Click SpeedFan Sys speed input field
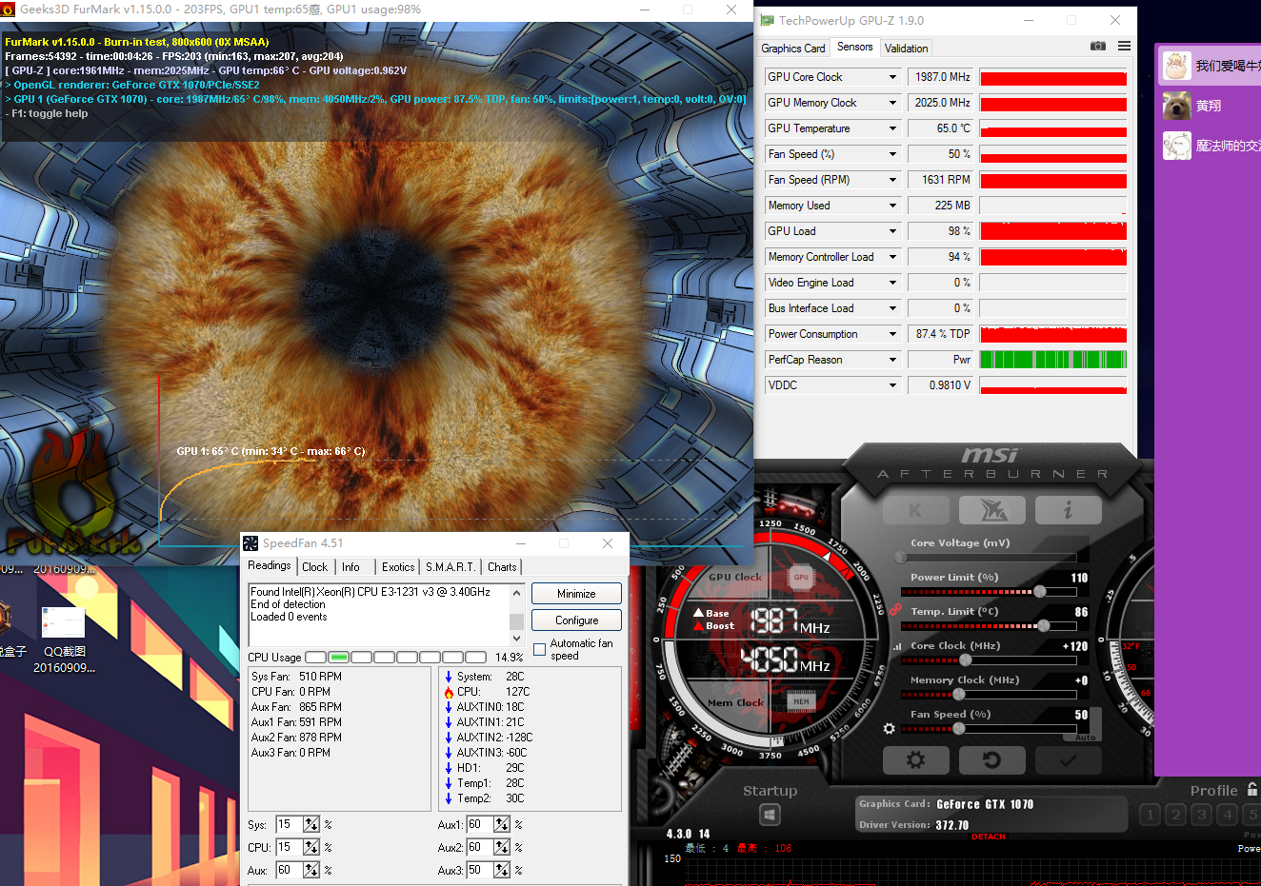This screenshot has width=1261, height=886. 290,824
